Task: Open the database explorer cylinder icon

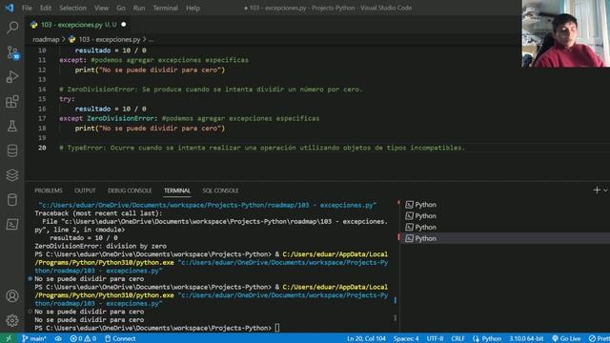Action: click(12, 151)
